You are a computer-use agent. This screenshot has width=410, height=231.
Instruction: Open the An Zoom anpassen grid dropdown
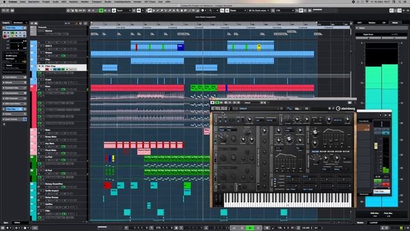(259, 10)
